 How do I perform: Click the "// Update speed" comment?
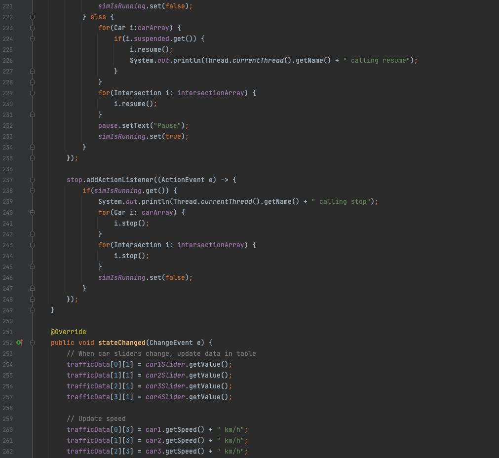coord(96,419)
